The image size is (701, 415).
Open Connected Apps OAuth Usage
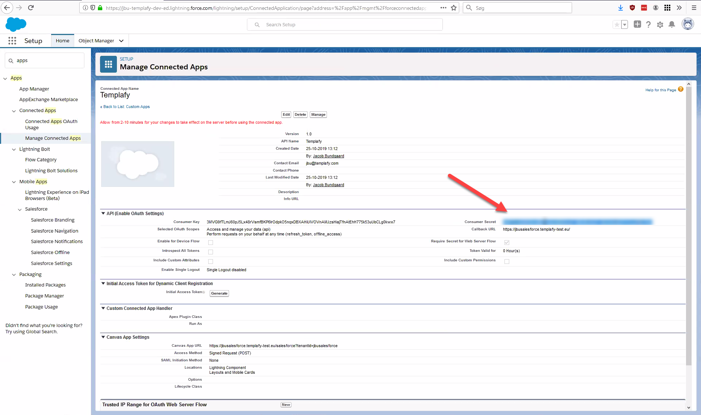[51, 124]
